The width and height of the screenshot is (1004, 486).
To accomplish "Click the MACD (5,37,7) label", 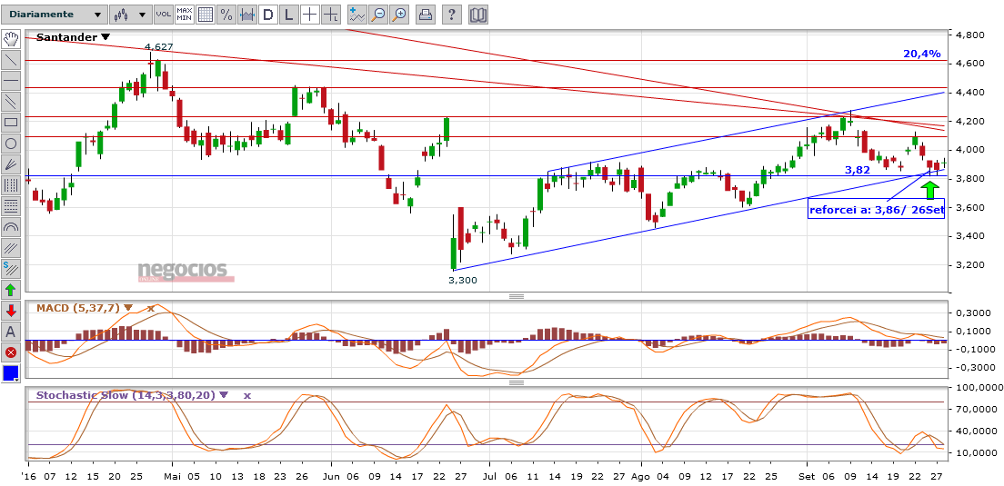I will tap(78, 308).
